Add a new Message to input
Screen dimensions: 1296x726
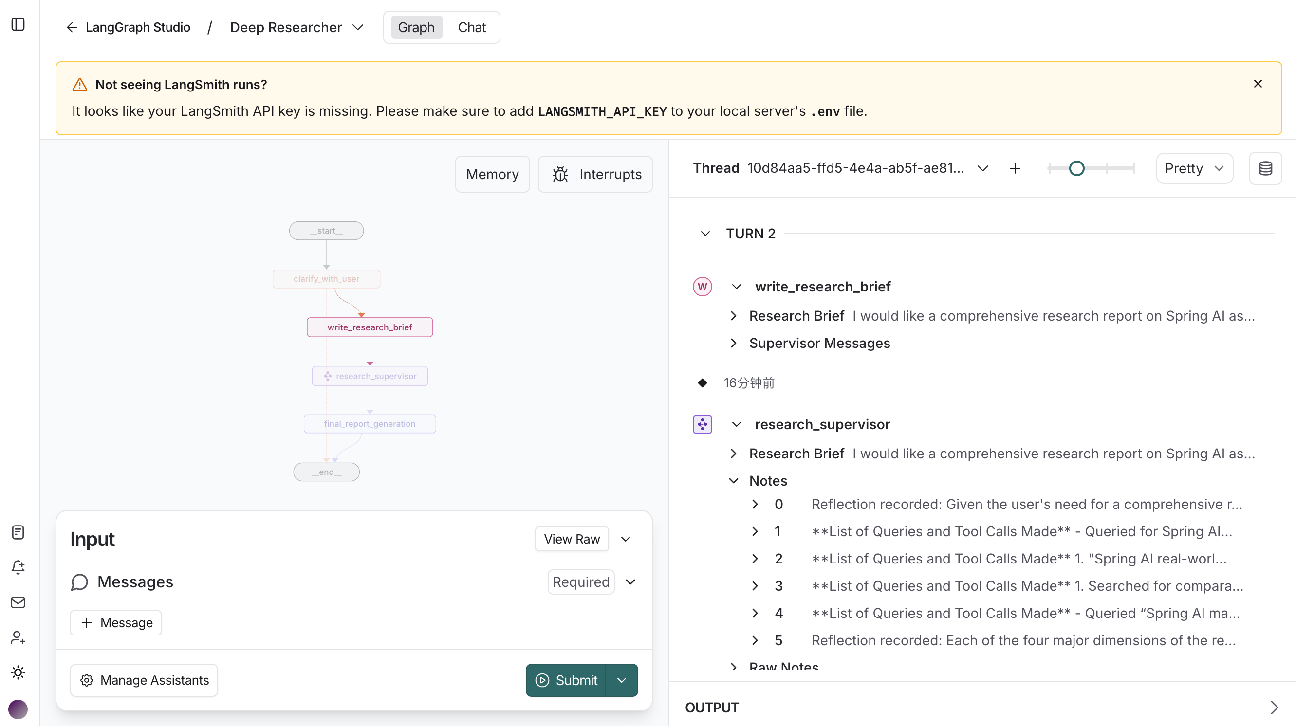coord(116,622)
